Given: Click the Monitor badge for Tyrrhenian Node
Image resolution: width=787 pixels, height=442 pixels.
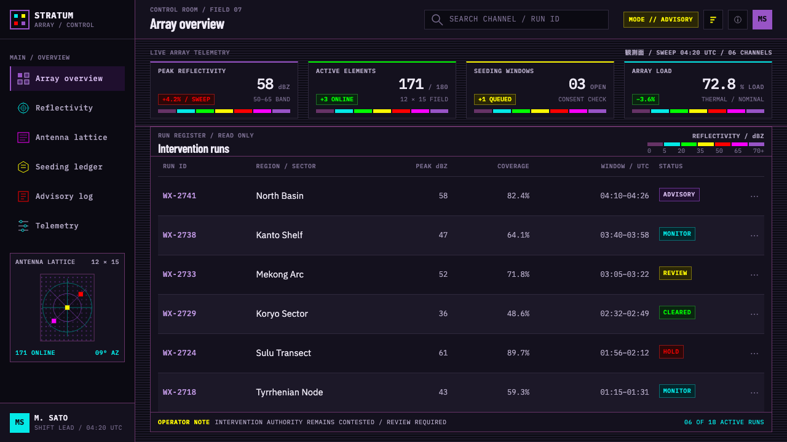Looking at the screenshot, I should click(677, 391).
